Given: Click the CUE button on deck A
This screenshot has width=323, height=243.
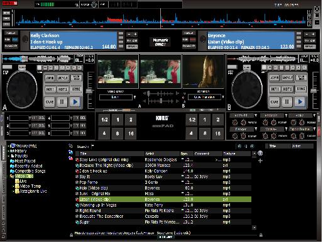Looking at the screenshot, I should click(x=50, y=102).
